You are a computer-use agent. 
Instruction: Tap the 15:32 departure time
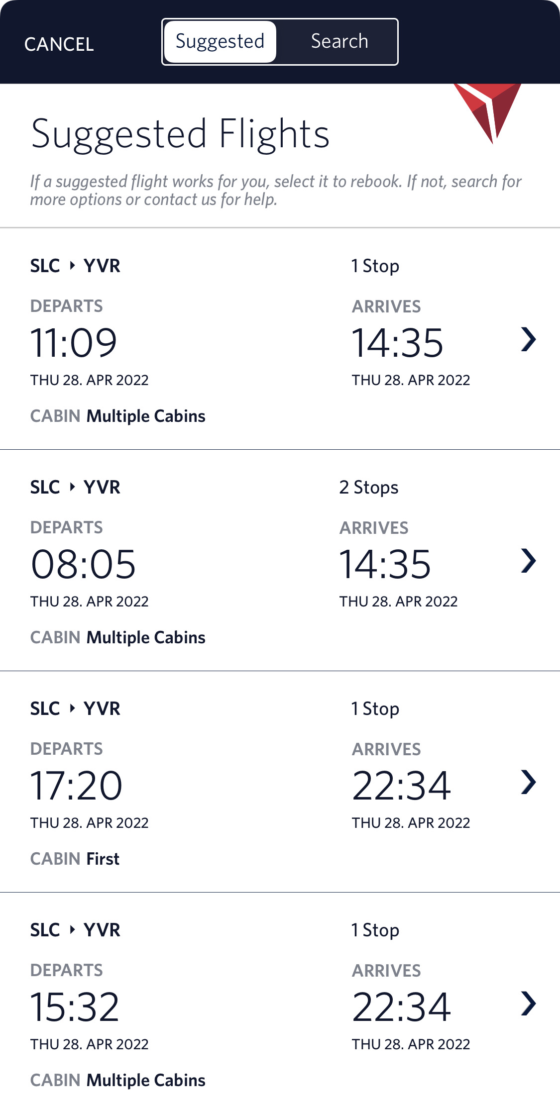pos(75,1007)
